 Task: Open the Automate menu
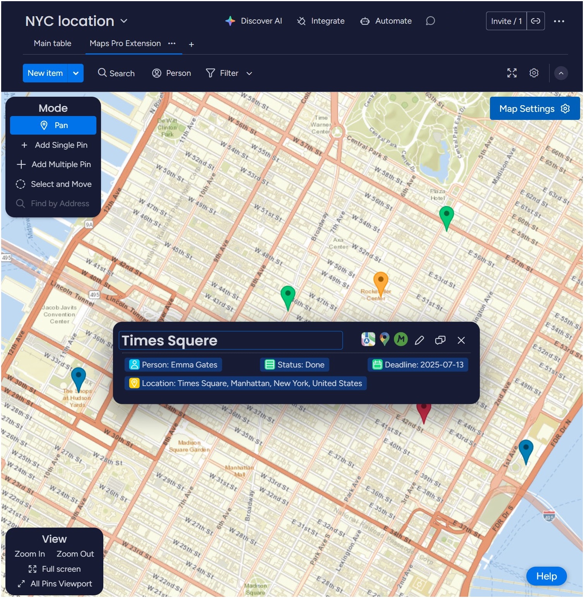(x=386, y=21)
